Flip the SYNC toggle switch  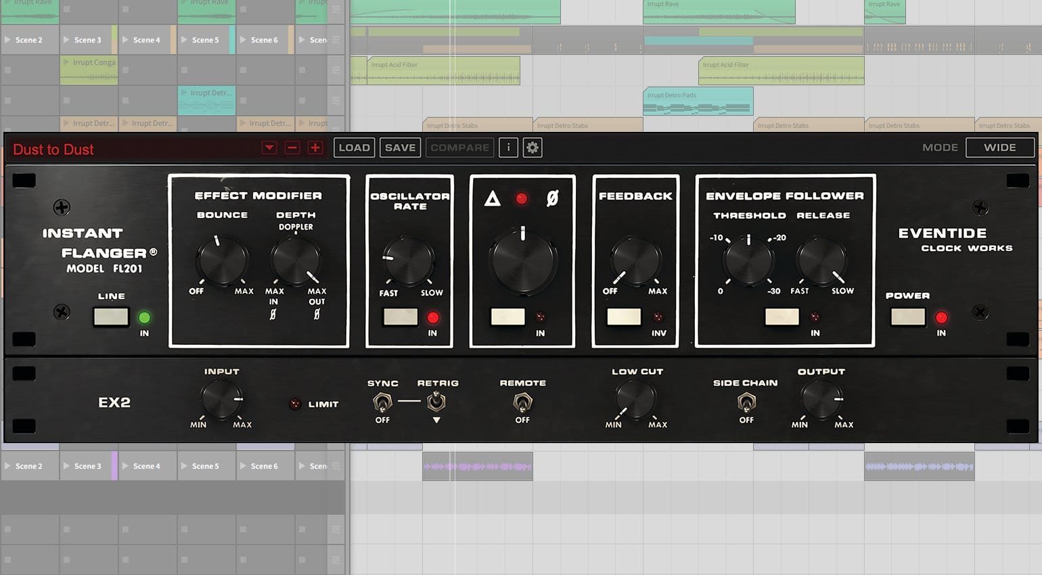click(x=382, y=404)
